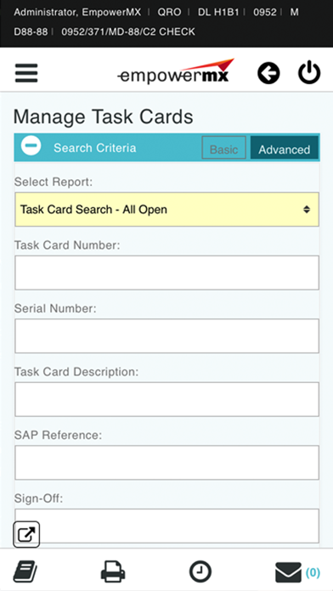Select the DL H1B1 header text
Viewport: 333px width, 591px height.
pos(218,13)
